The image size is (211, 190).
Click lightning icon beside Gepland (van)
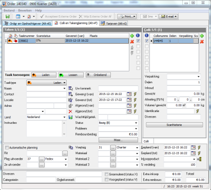[x=199, y=147]
